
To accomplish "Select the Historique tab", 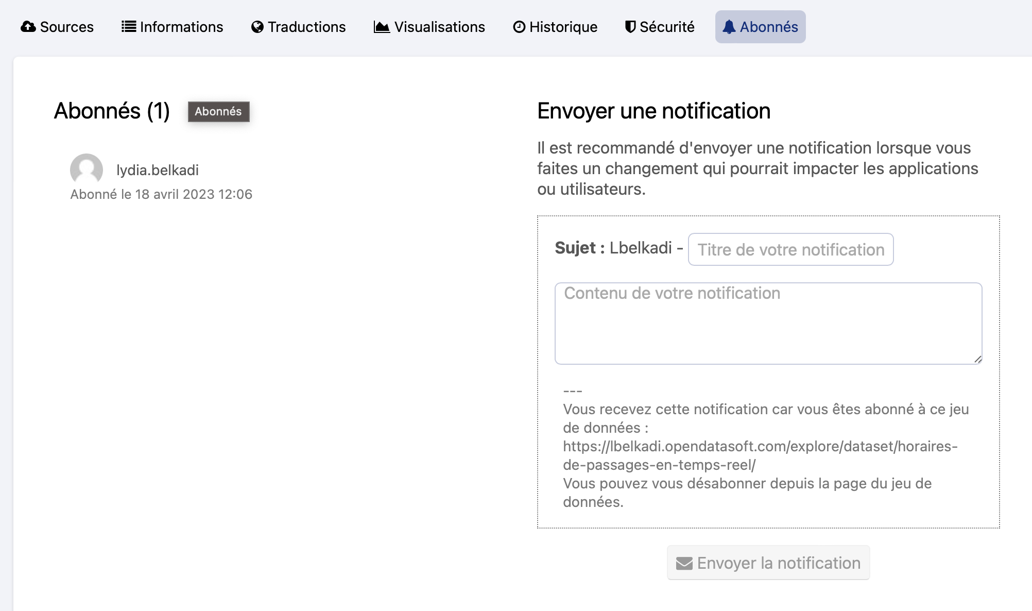I will 563,27.
